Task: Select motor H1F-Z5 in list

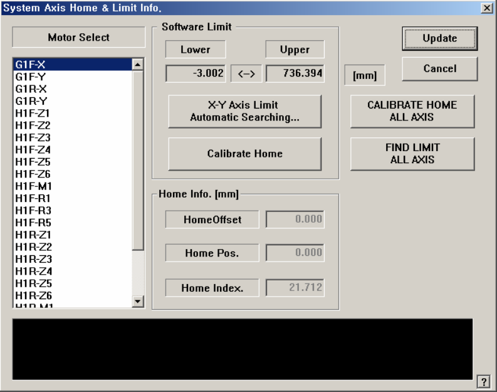Action: pyautogui.click(x=73, y=162)
